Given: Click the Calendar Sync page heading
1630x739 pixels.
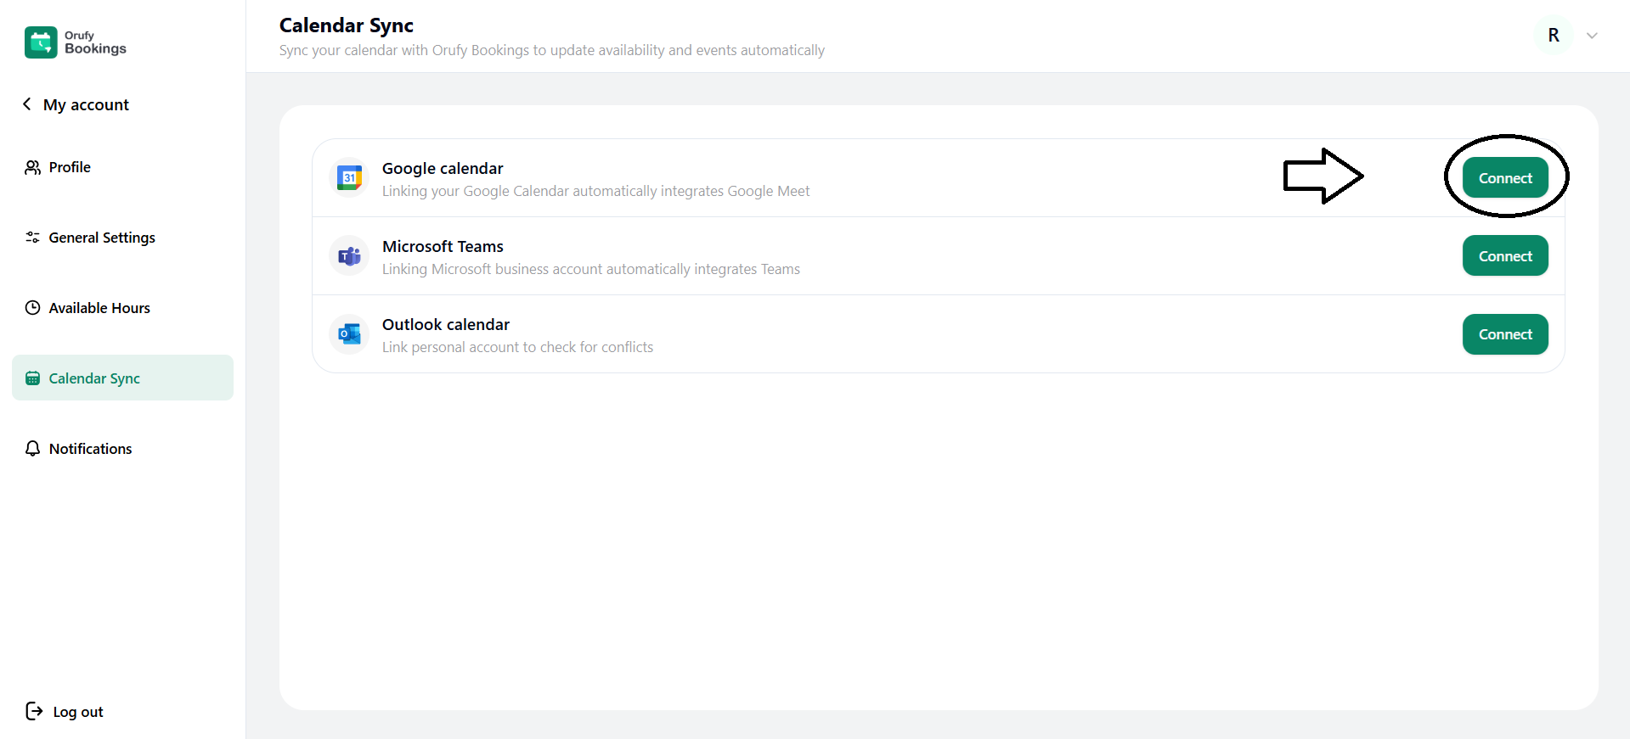Looking at the screenshot, I should (346, 25).
